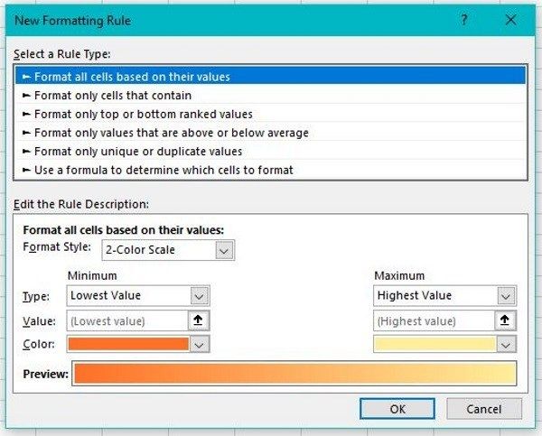Choose 'Format only top or bottom ranked values'
This screenshot has width=542, height=436.
tap(270, 114)
